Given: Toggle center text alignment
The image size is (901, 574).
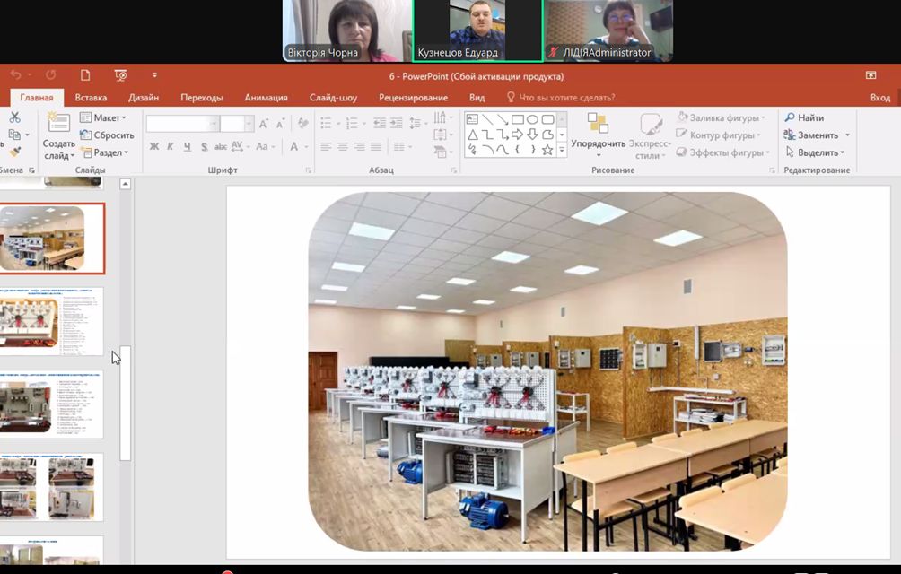Looking at the screenshot, I should click(x=343, y=147).
